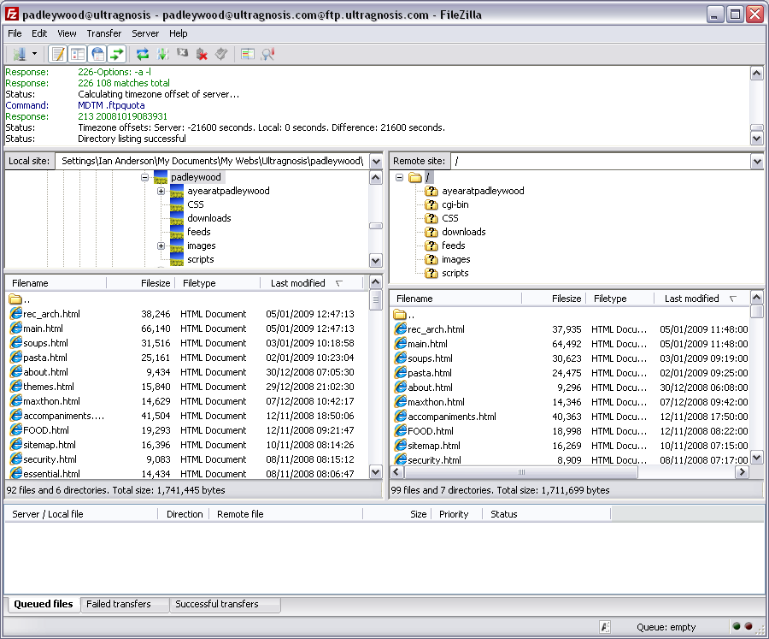Toggle the local directory tree view
Image resolution: width=769 pixels, height=639 pixels.
78,54
